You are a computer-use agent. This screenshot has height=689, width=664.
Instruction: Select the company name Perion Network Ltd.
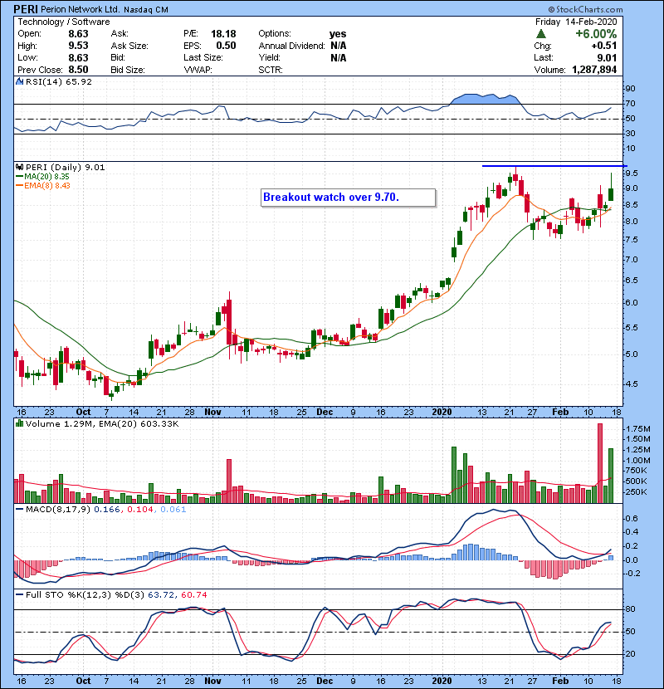(80, 10)
